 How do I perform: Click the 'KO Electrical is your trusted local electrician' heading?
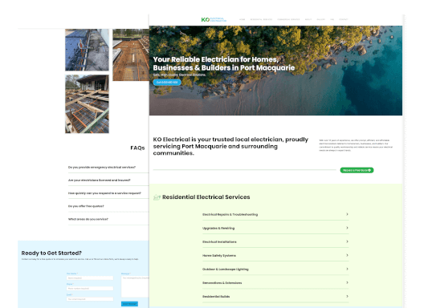pyautogui.click(x=230, y=146)
